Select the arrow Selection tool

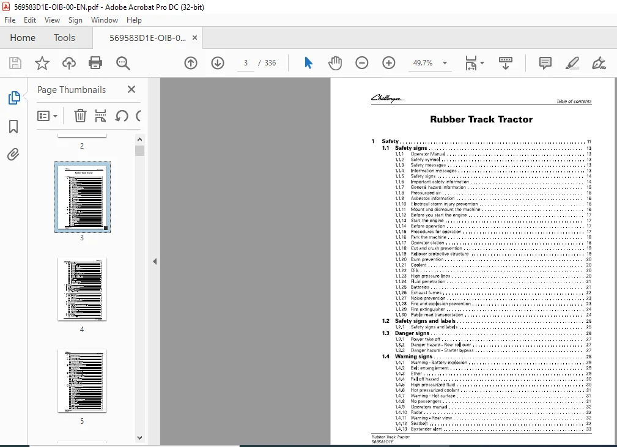(x=308, y=63)
